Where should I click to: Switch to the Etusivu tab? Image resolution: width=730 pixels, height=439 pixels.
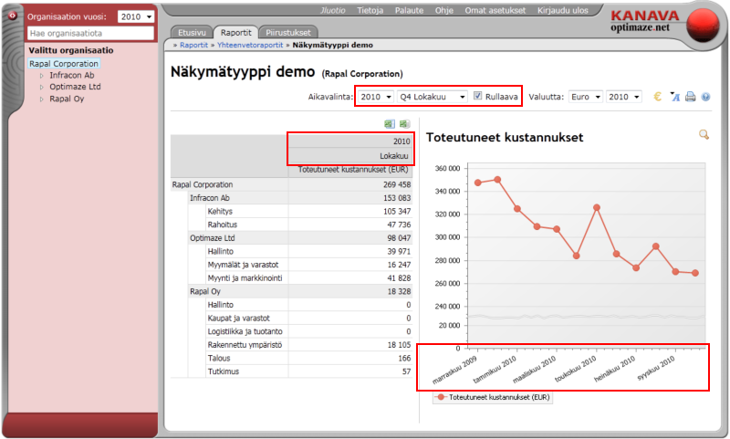click(192, 31)
